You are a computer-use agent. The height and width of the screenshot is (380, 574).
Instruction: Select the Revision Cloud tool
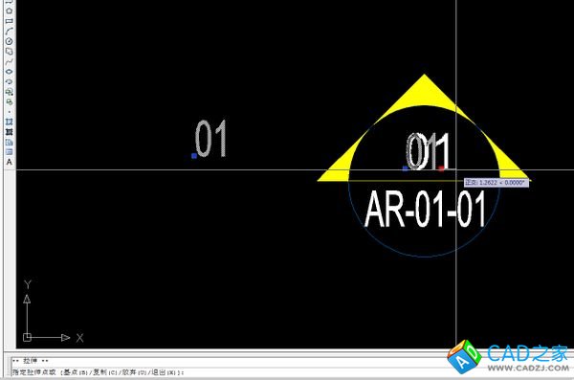tap(10, 52)
